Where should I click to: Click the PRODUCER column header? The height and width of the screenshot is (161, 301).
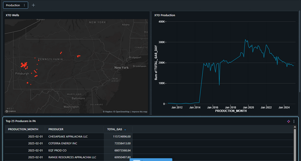click(56, 129)
